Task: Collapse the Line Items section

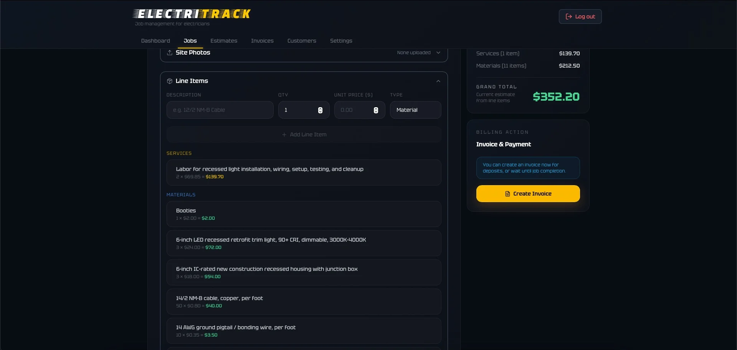Action: pos(438,81)
